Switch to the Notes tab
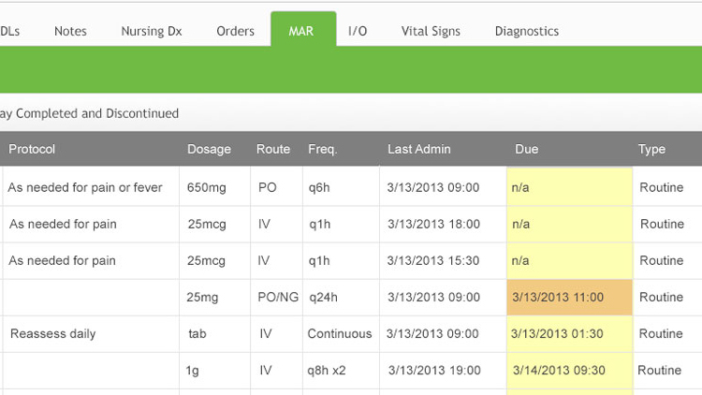Viewport: 702px width, 395px height. (70, 31)
